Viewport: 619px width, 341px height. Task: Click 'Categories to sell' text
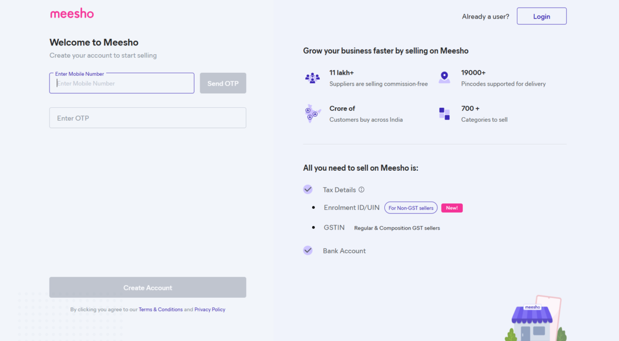pos(484,120)
